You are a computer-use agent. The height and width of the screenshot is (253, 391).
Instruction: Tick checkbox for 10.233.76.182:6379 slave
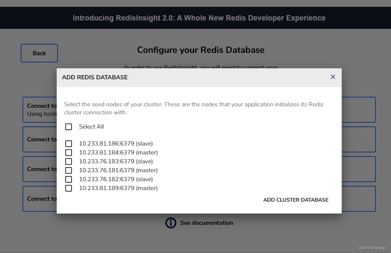[69, 179]
